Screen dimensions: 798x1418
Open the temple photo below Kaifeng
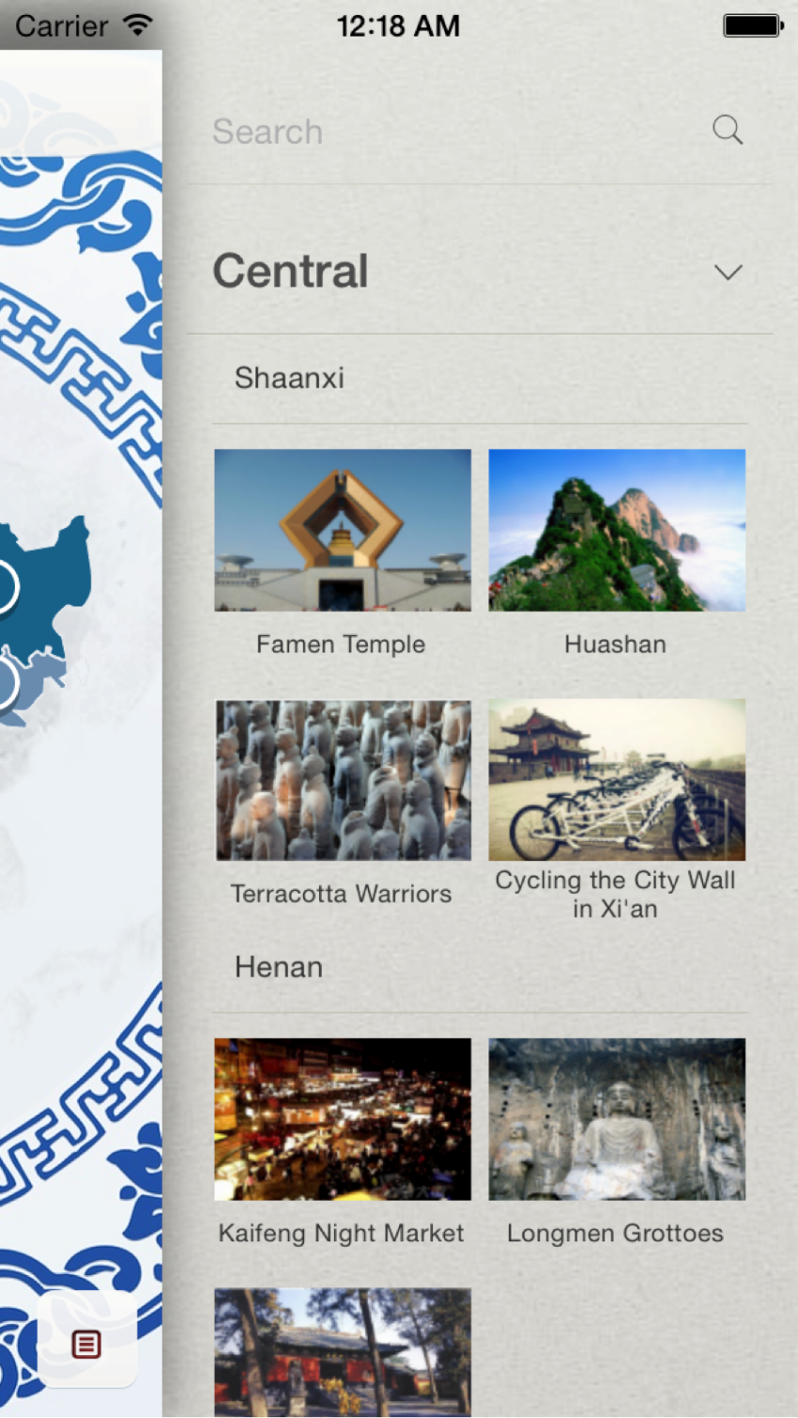(x=343, y=1352)
